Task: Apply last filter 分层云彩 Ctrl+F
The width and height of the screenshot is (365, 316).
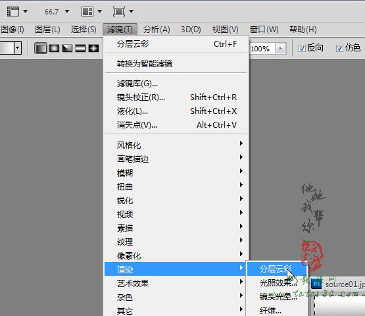Action: pyautogui.click(x=176, y=44)
